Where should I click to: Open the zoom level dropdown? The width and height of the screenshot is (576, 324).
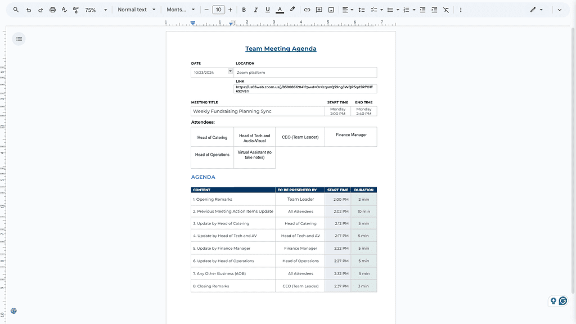[96, 10]
